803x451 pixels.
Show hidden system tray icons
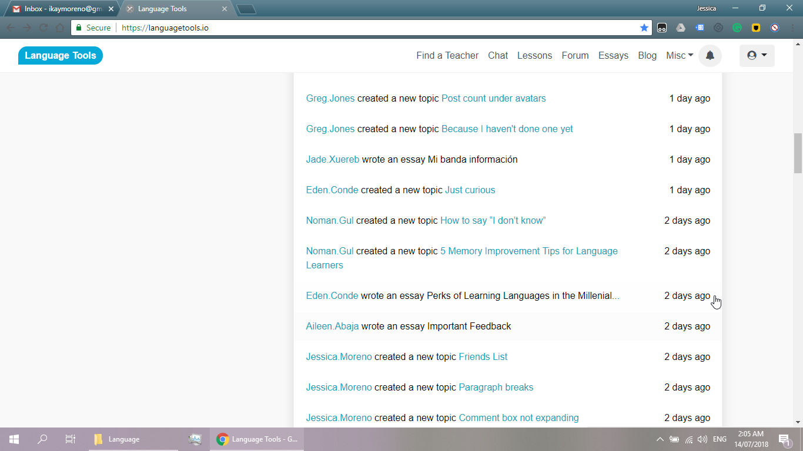[x=660, y=439]
